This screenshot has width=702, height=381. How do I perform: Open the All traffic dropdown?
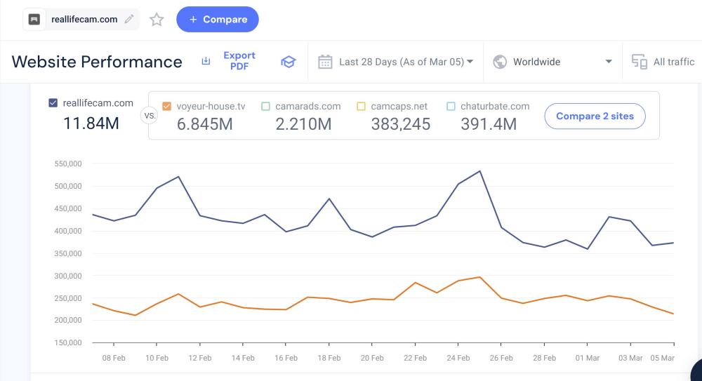click(673, 62)
